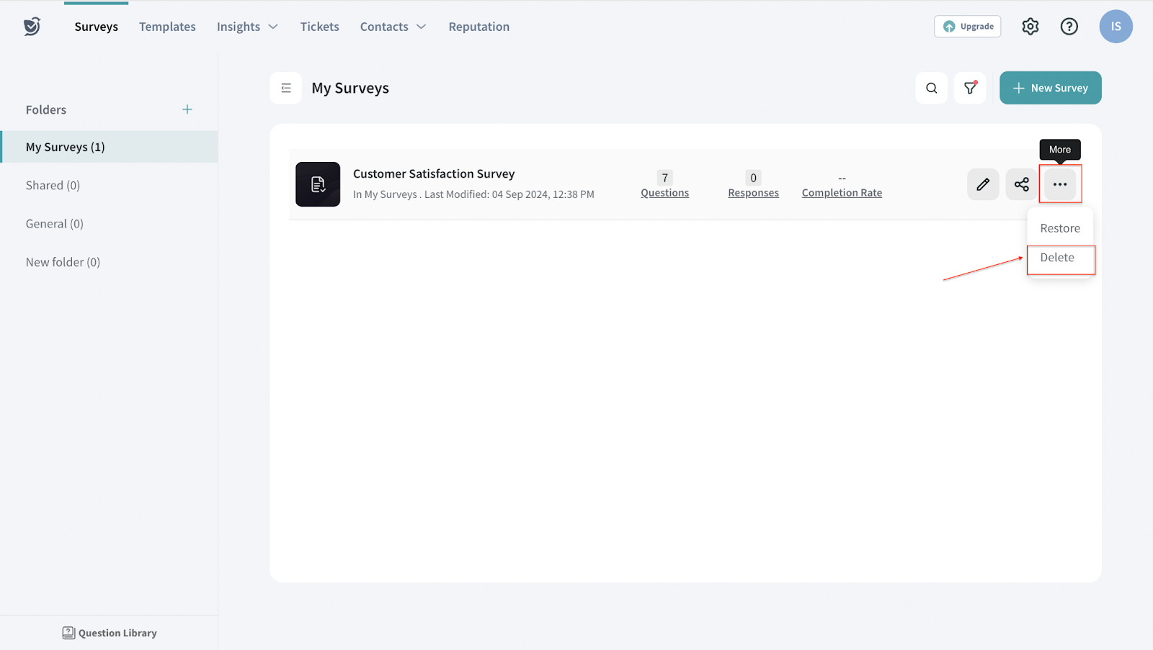Switch to the Templates tab
Screen dimensions: 1153x650
click(x=167, y=27)
